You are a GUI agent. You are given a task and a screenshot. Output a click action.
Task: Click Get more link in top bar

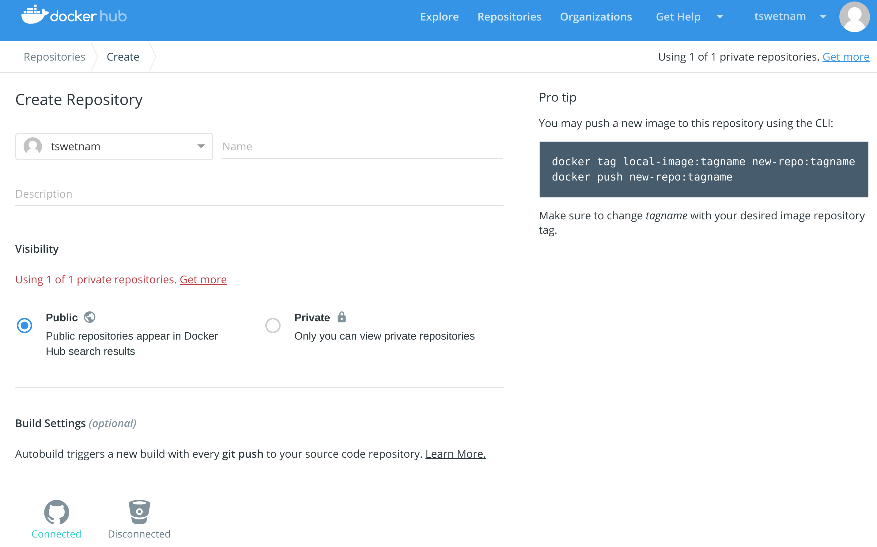[x=846, y=57]
